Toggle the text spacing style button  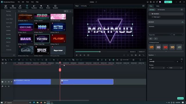tap(151, 38)
